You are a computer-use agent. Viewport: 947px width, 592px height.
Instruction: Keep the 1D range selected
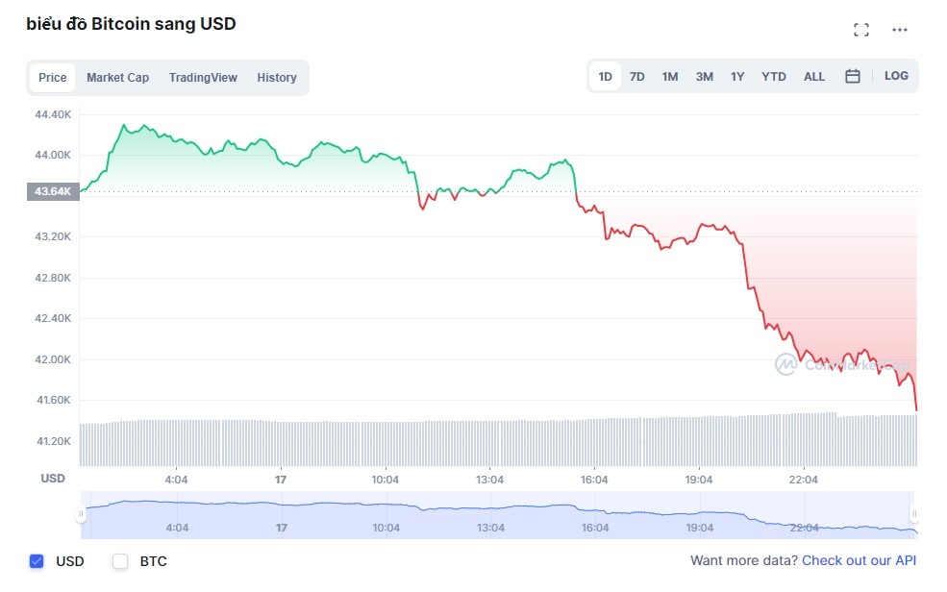pos(605,76)
